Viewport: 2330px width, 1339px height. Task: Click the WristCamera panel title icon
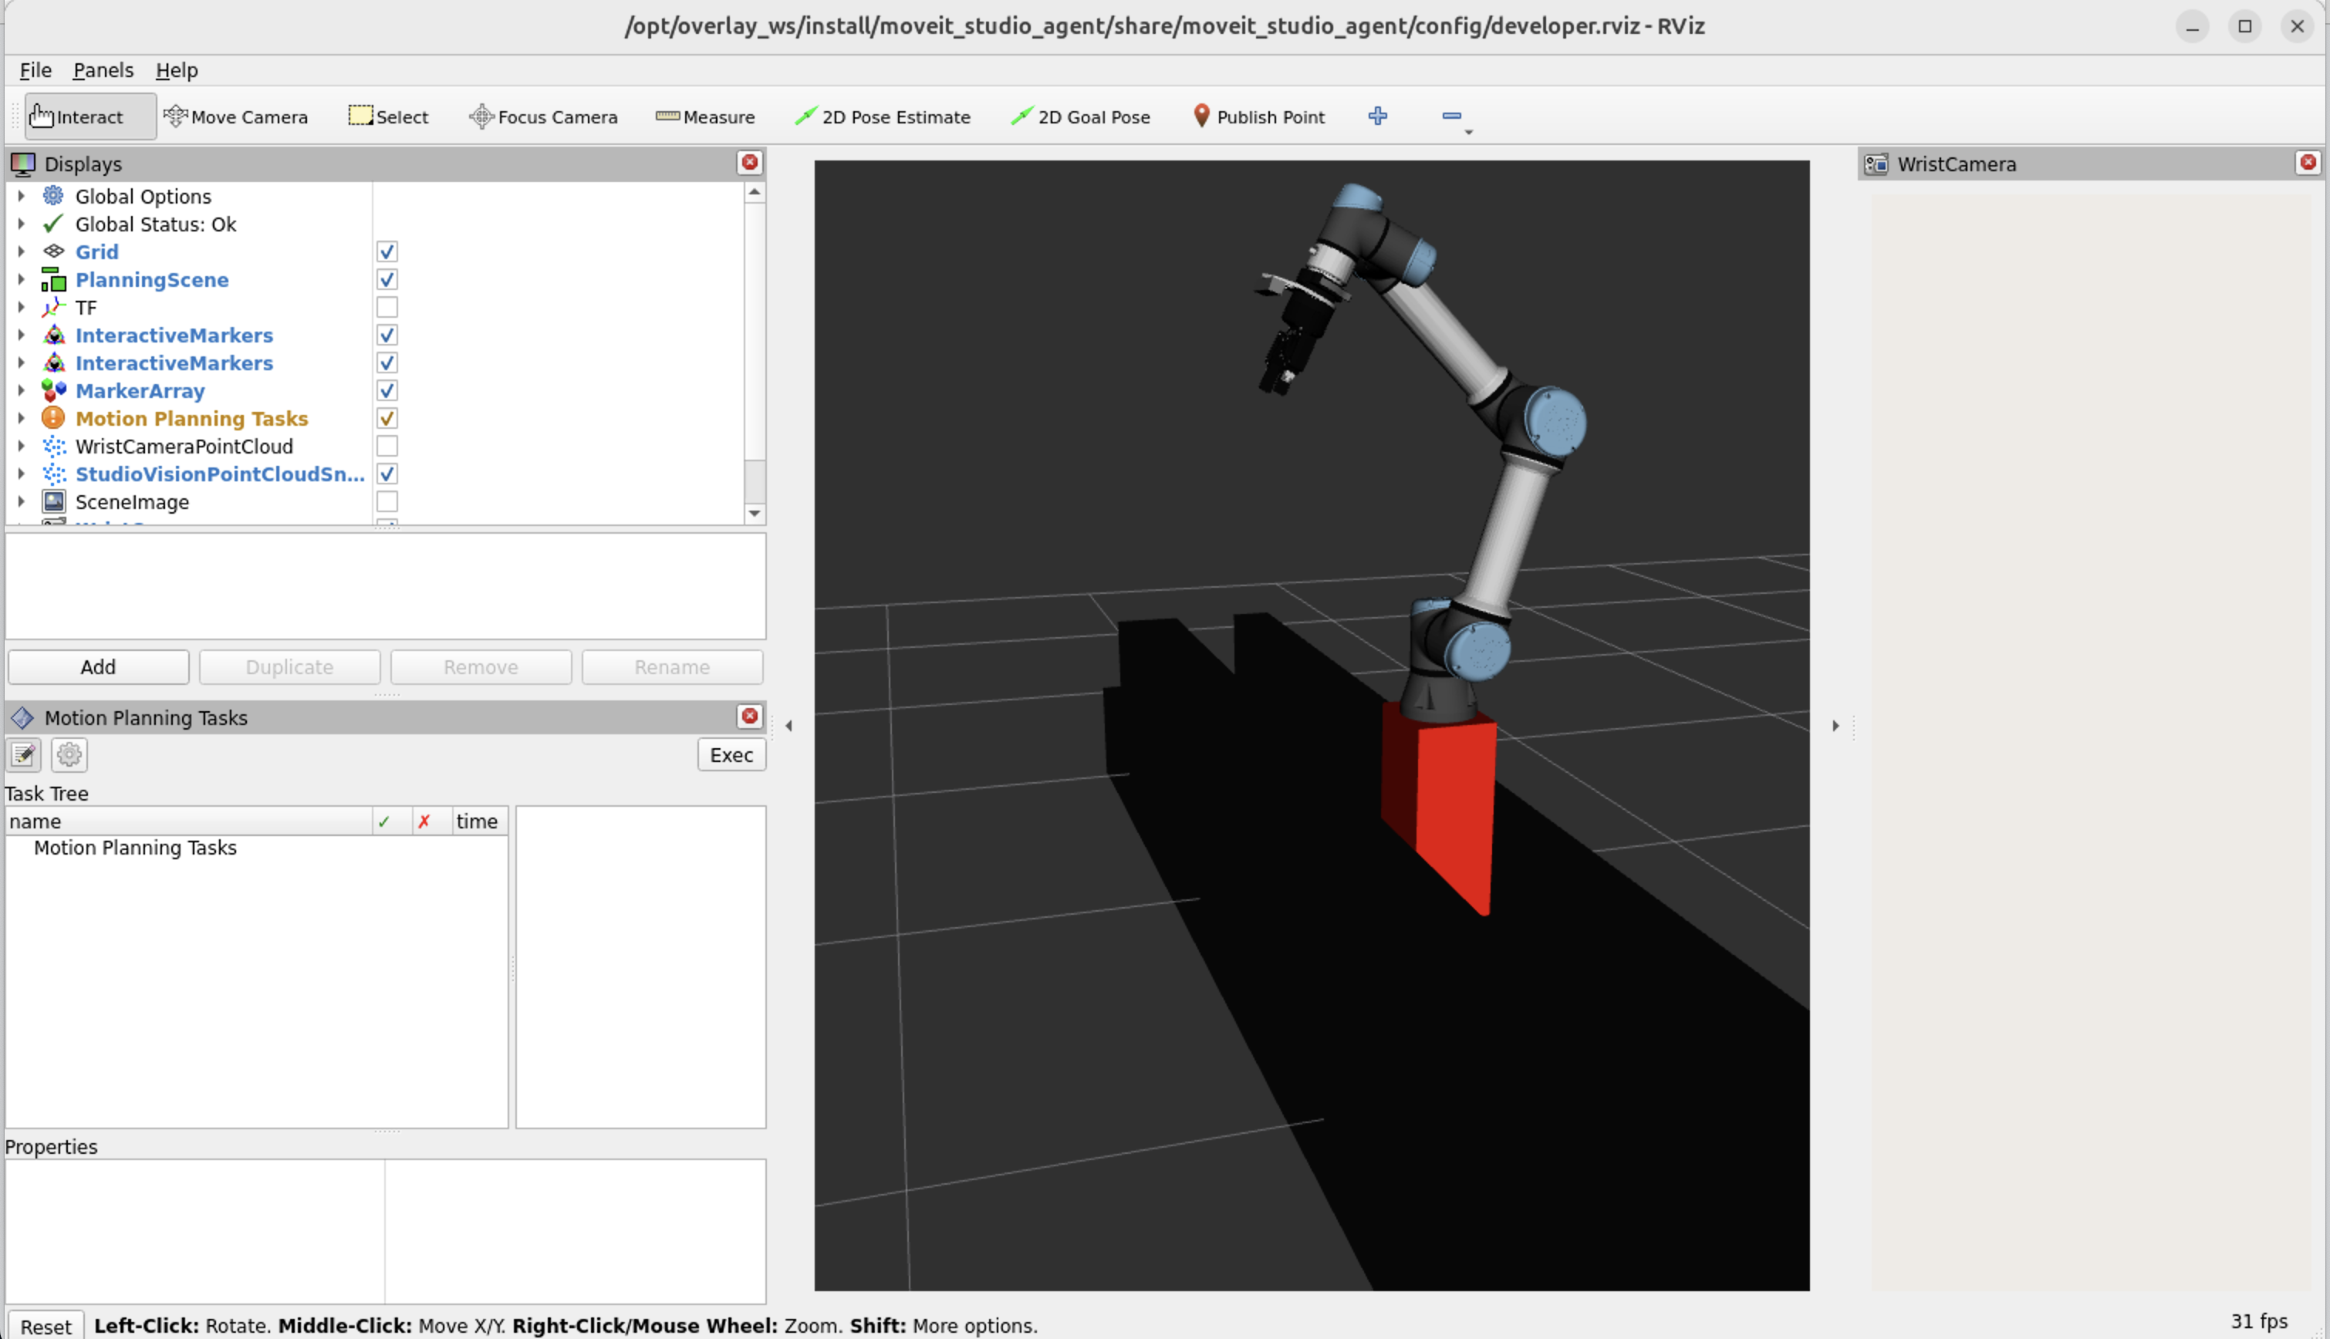pos(1876,164)
